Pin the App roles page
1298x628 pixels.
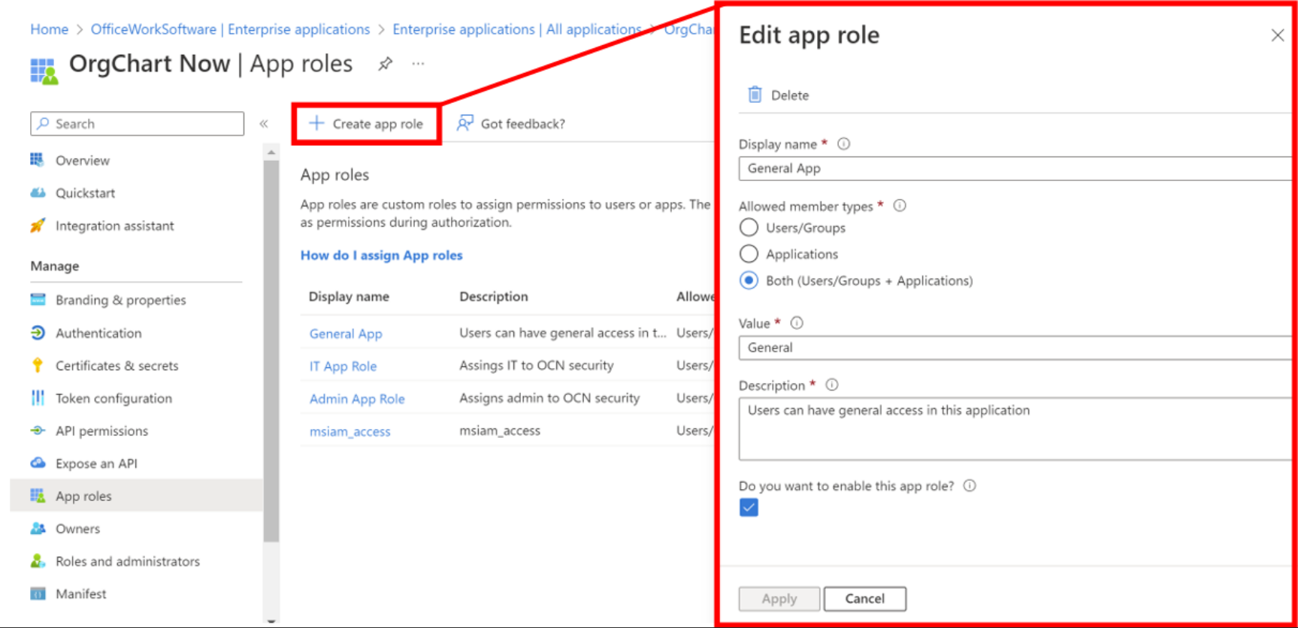(x=385, y=64)
